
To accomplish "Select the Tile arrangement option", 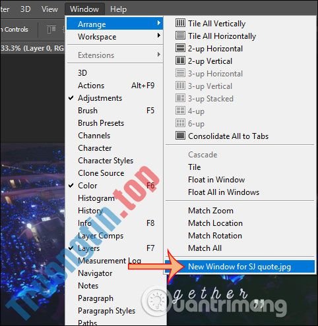I will point(195,167).
